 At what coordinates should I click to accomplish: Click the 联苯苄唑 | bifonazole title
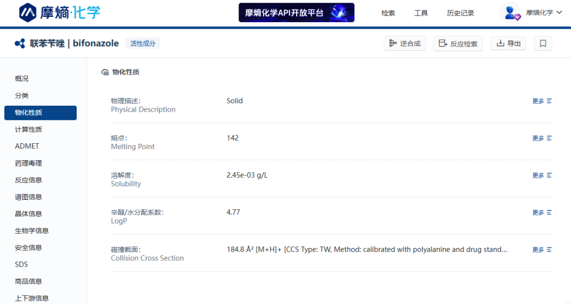75,43
